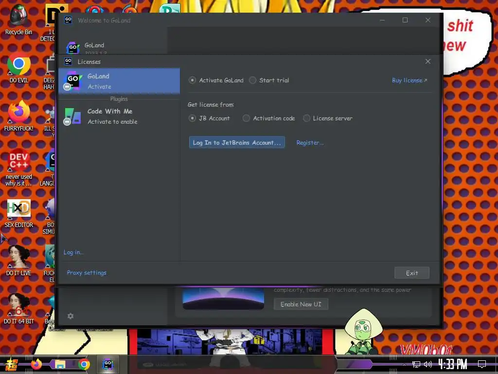
Task: Minimize the Welcome to GoLand window
Action: coord(382,20)
